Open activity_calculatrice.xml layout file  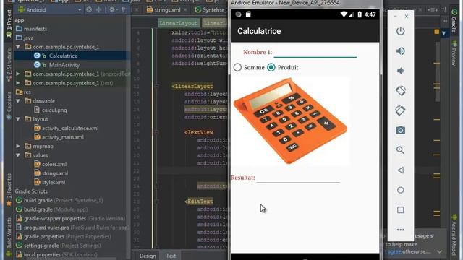tap(70, 129)
